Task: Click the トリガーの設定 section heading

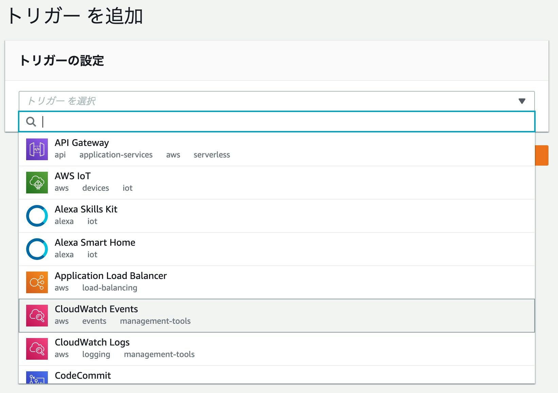Action: point(61,61)
